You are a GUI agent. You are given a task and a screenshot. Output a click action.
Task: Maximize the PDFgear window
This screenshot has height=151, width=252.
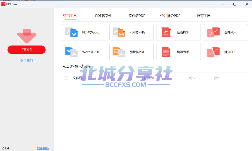(x=235, y=4)
